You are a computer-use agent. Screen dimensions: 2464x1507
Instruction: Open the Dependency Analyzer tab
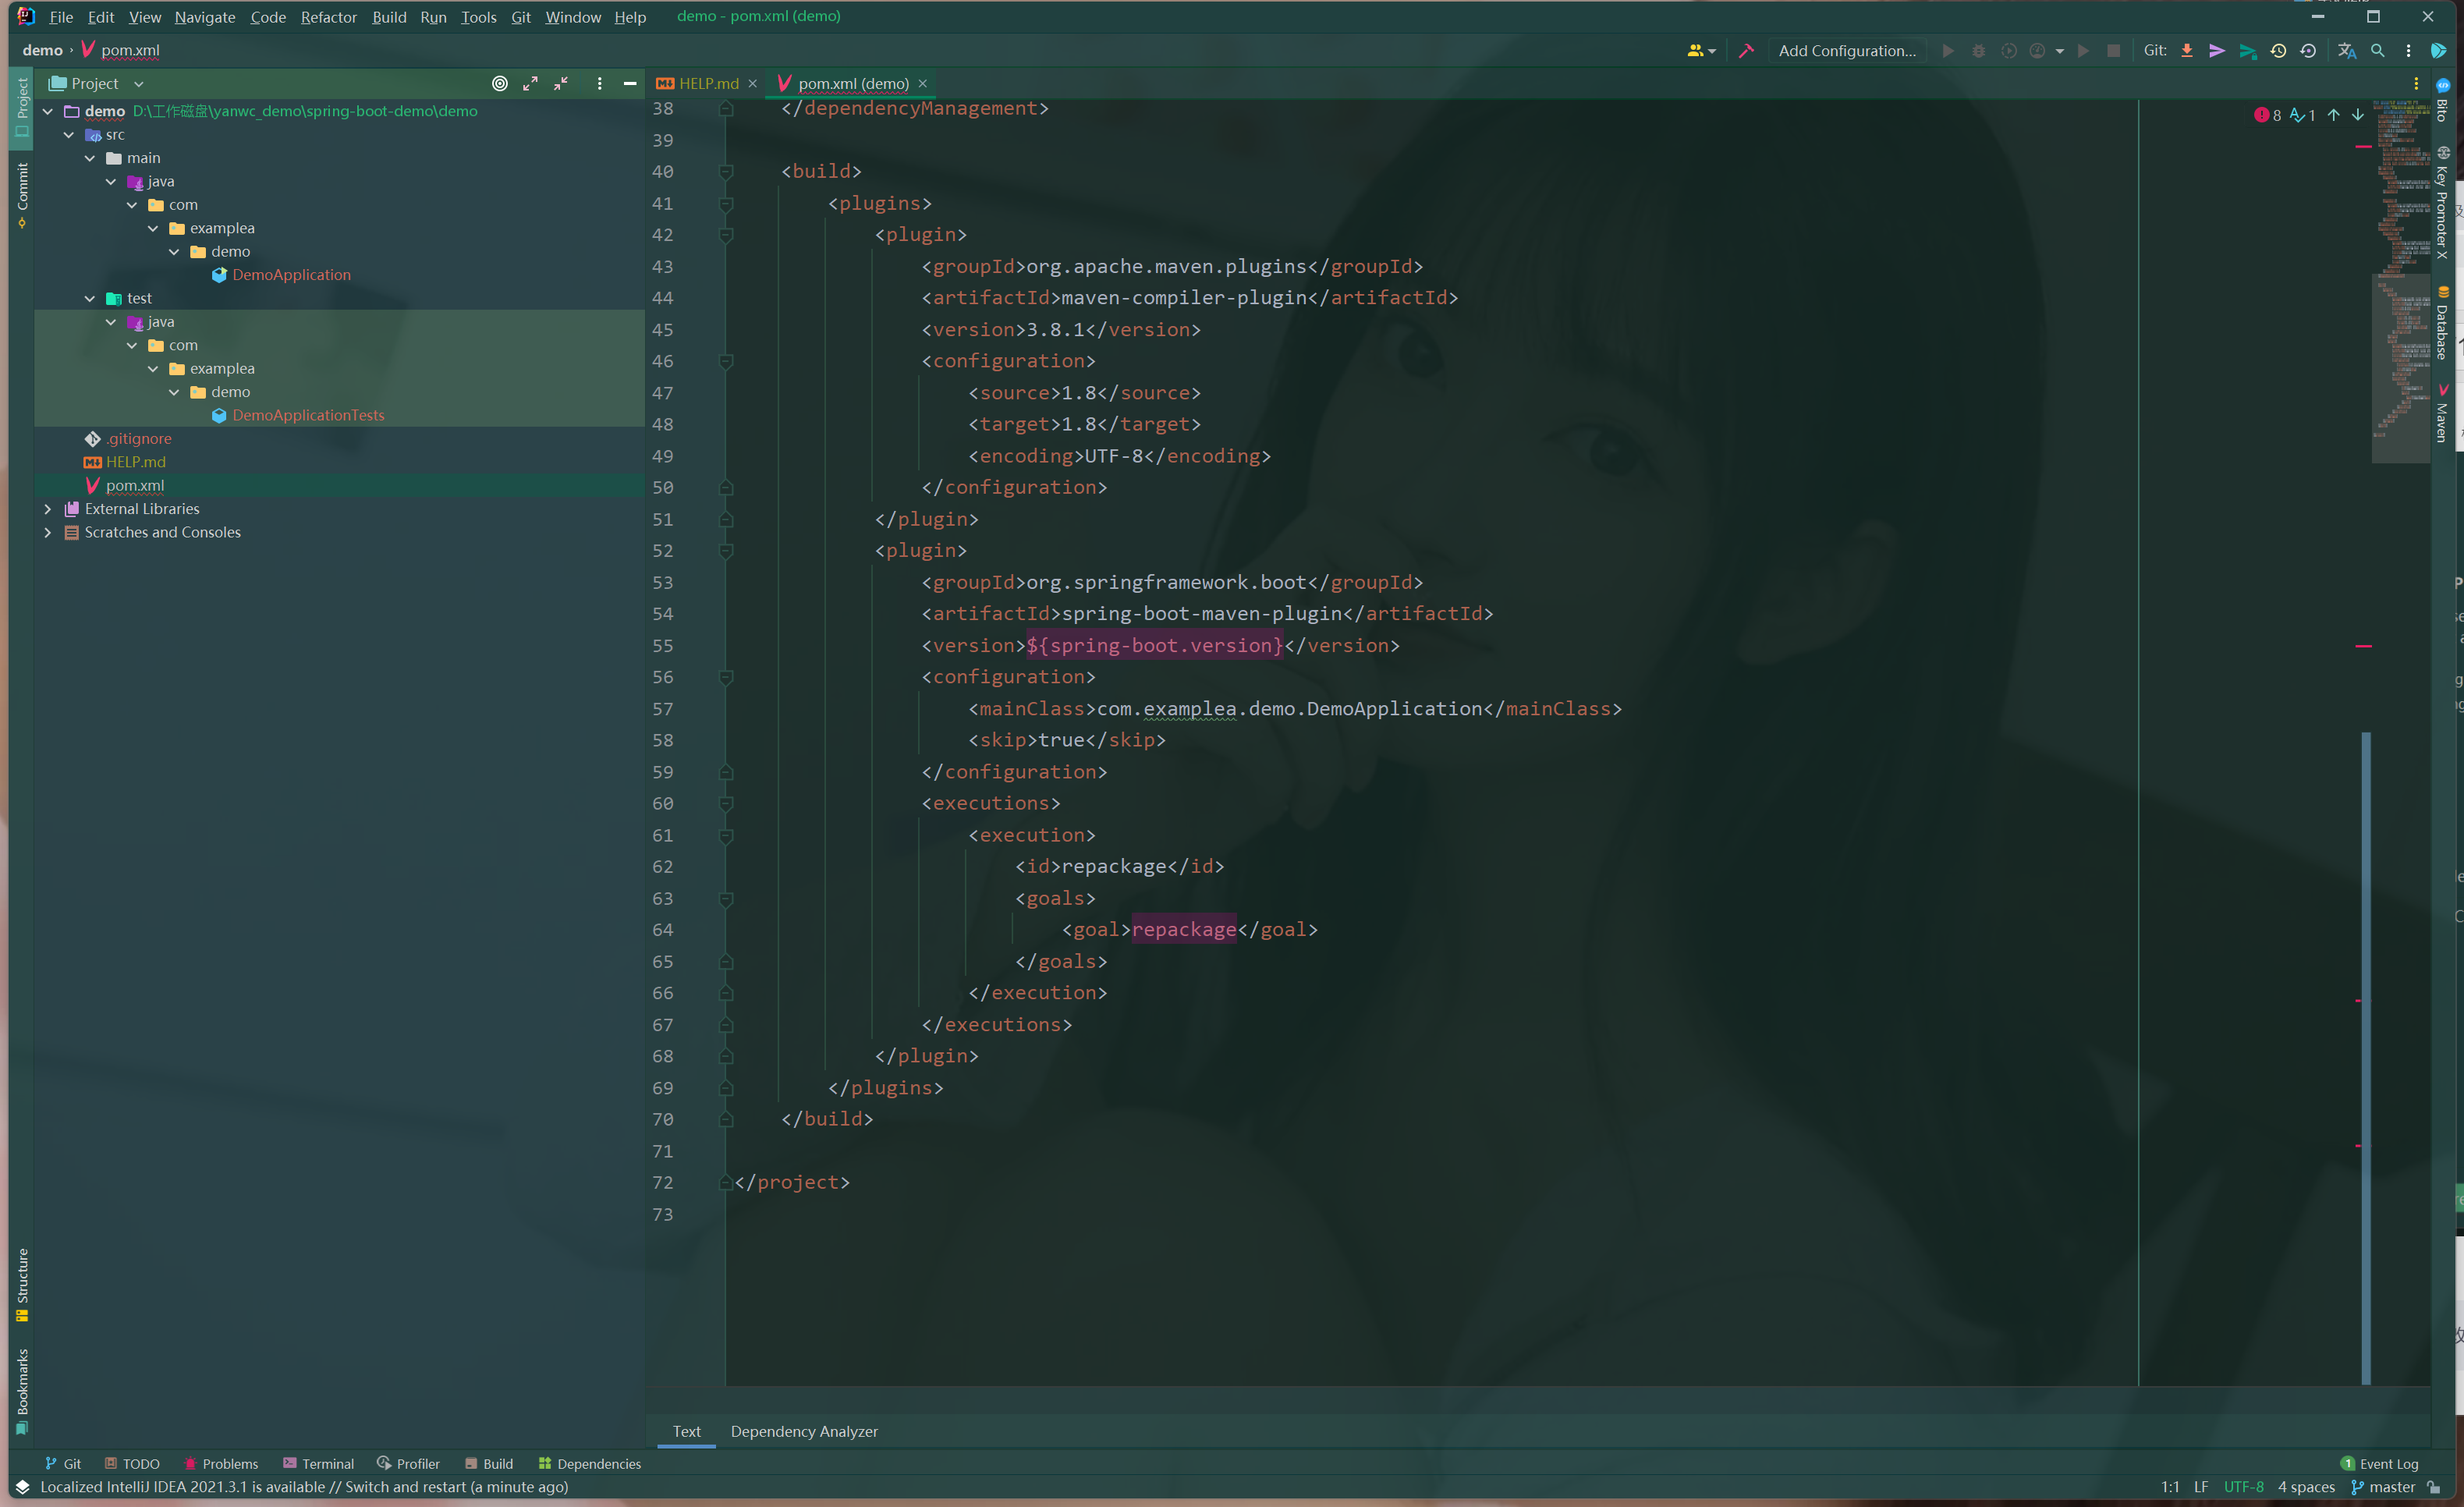click(x=804, y=1431)
